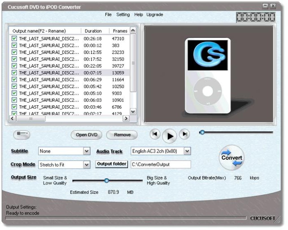Image resolution: width=288 pixels, height=230 pixels.
Task: Minimize the converter window
Action: tap(265, 6)
